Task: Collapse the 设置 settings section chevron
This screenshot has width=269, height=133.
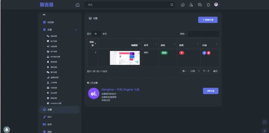Action: coord(76,30)
